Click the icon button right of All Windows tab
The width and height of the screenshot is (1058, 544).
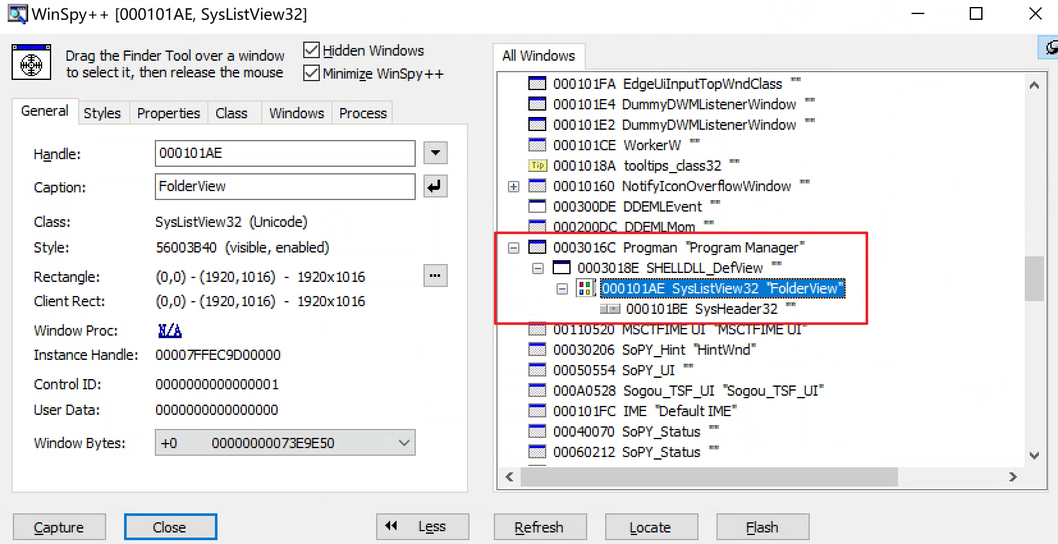pyautogui.click(x=1049, y=47)
